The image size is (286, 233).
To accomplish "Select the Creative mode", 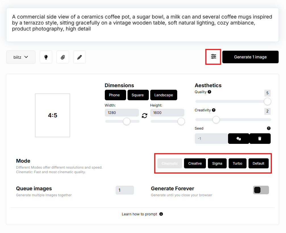I will coord(195,163).
